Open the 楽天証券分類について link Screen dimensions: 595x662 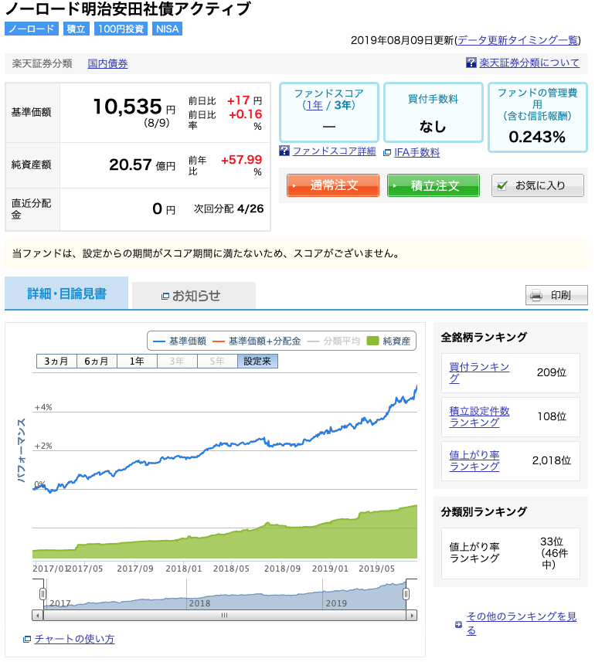pos(529,63)
